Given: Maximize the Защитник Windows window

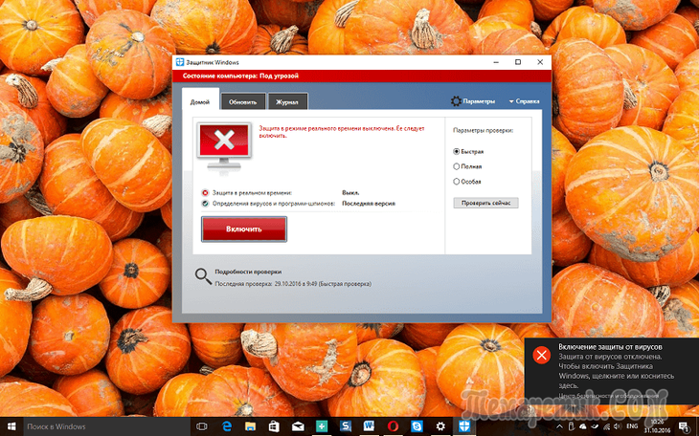Looking at the screenshot, I should click(518, 62).
